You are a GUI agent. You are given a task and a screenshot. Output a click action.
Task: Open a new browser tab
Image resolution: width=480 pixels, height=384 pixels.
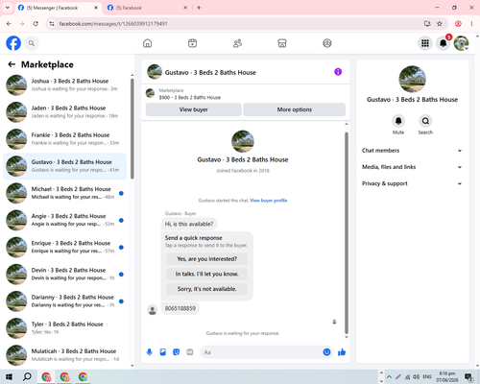tap(199, 8)
